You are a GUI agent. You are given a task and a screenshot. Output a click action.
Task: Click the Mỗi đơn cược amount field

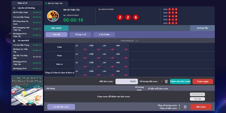[x=127, y=81]
